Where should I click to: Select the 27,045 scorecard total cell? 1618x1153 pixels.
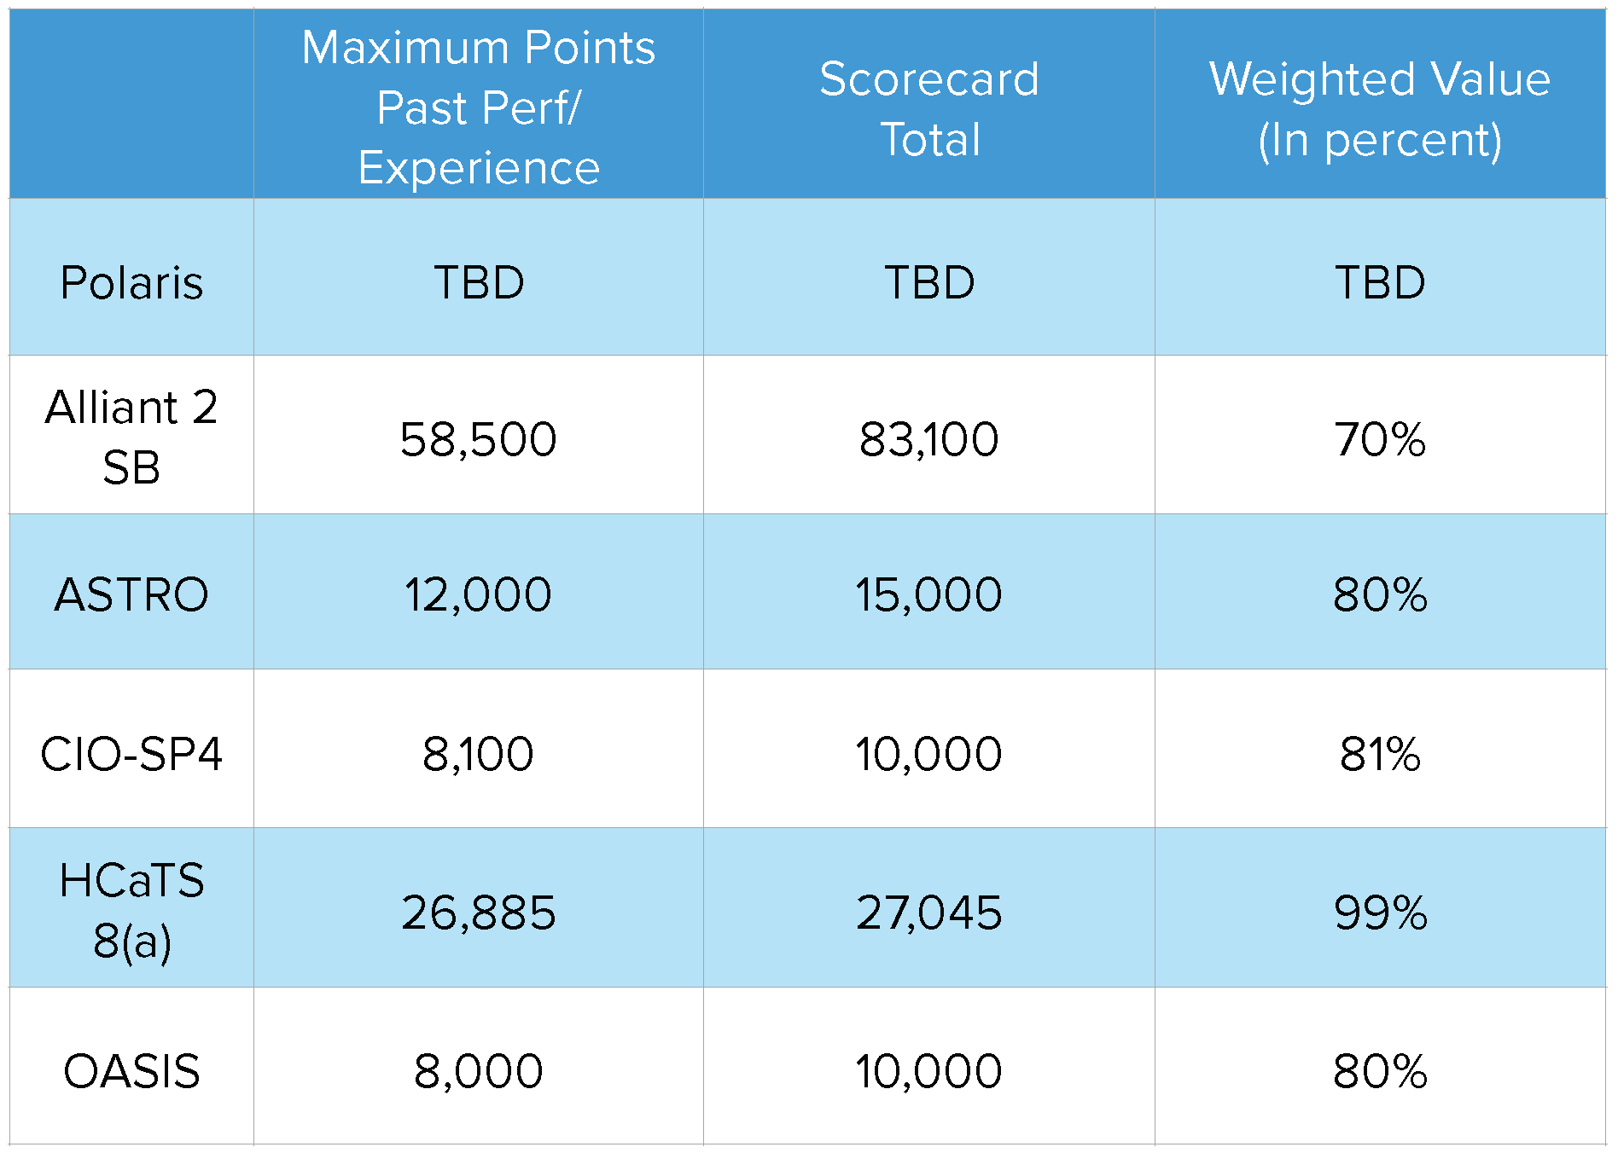point(929,913)
